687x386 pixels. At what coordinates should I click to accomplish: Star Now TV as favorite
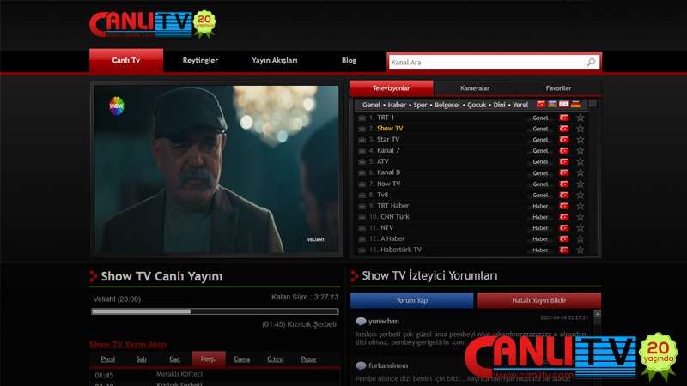(581, 184)
